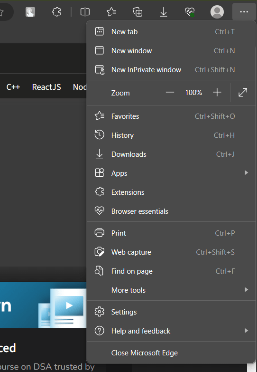
Task: Click the profile avatar icon
Action: coord(217,12)
